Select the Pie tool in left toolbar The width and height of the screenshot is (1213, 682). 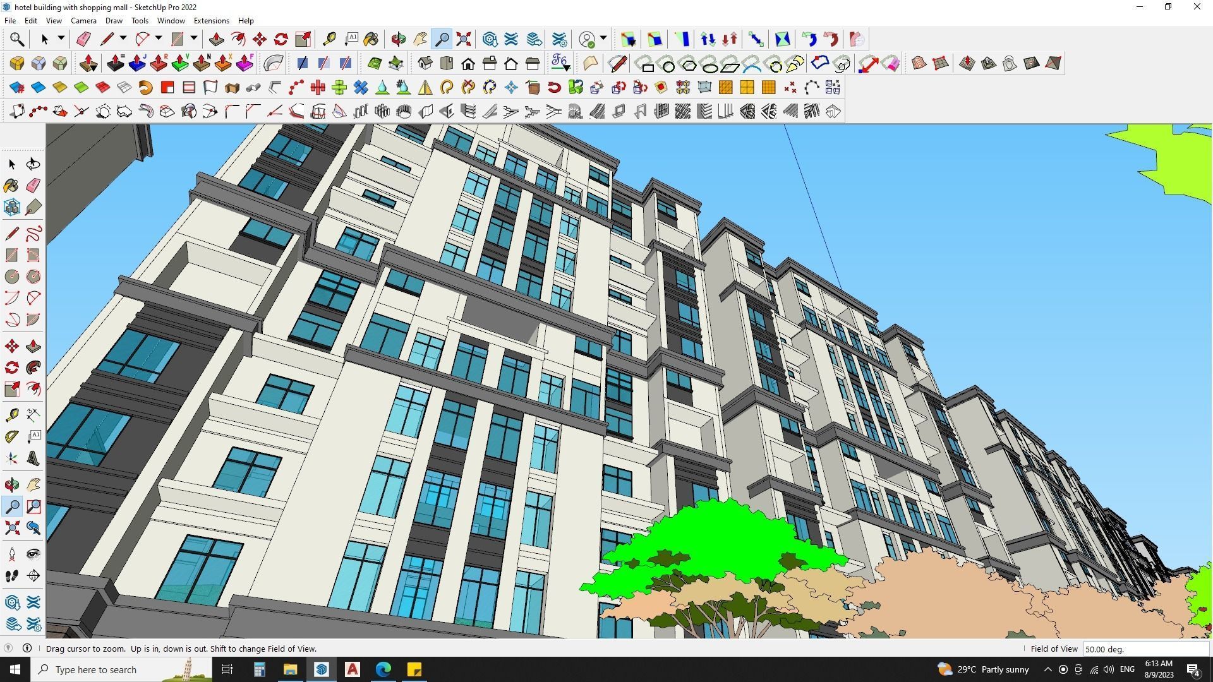(33, 320)
